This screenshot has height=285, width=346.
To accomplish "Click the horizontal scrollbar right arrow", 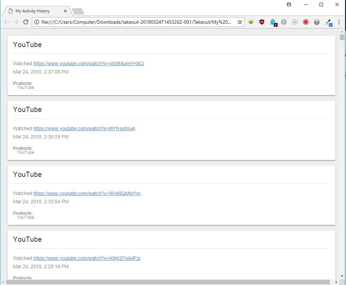I will point(336,282).
